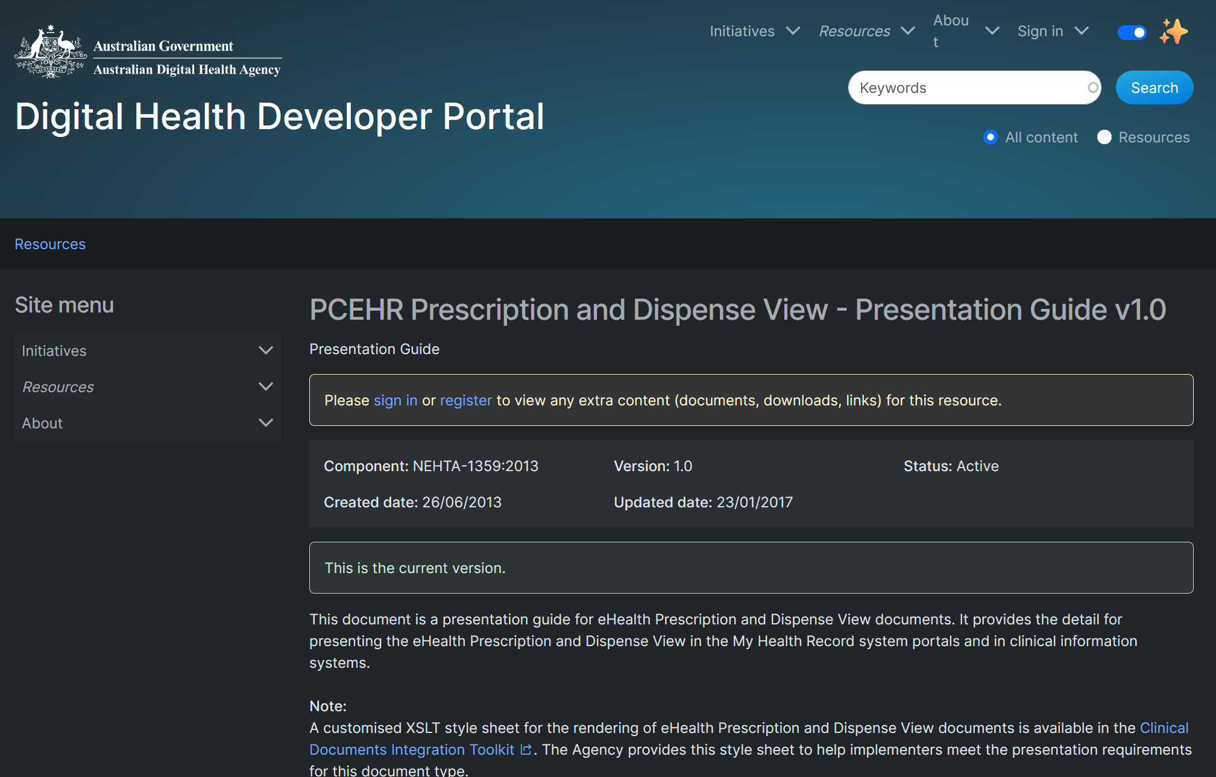This screenshot has width=1216, height=777.
Task: Click the sparkle stars icon in header
Action: [1173, 31]
